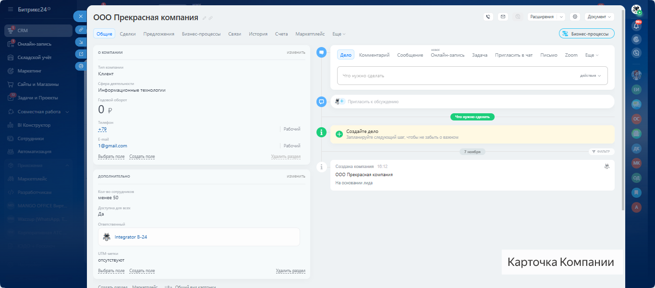
Task: Click the print icon on side panel
Action: click(81, 66)
